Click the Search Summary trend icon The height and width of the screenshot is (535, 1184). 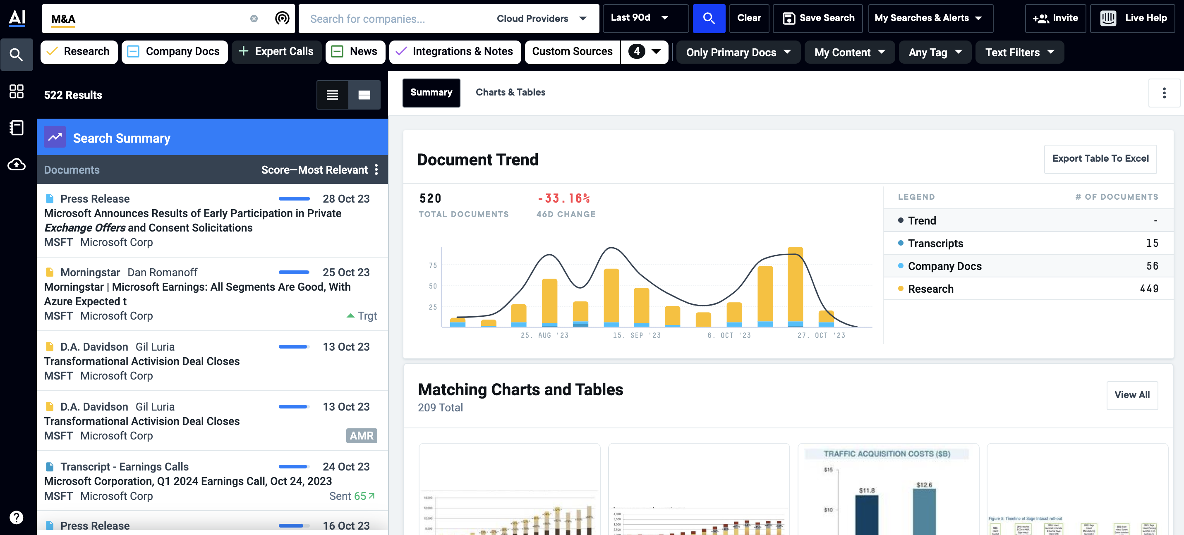[55, 137]
